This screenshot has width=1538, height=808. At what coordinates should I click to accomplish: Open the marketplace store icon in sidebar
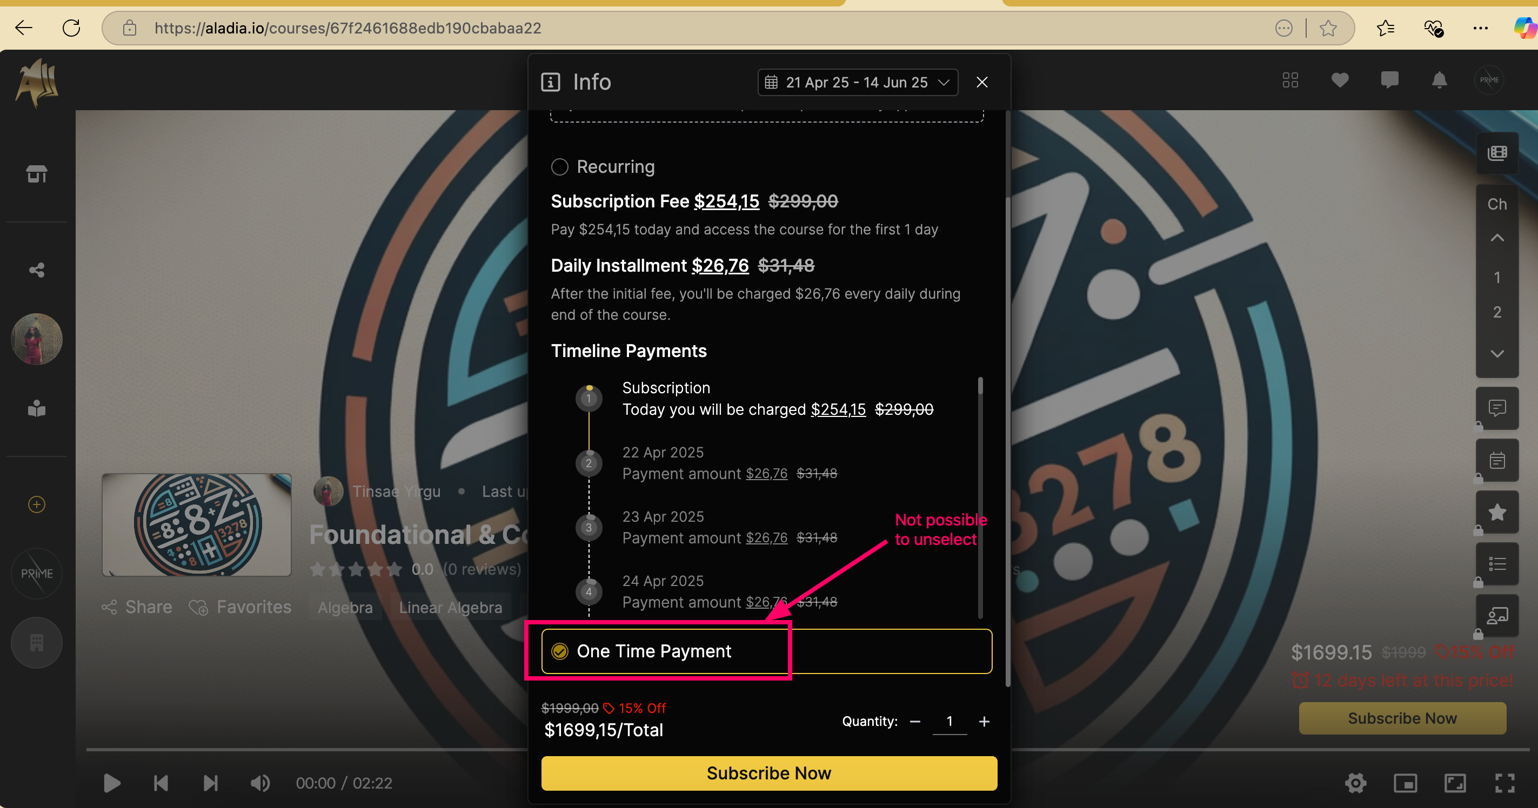click(36, 174)
